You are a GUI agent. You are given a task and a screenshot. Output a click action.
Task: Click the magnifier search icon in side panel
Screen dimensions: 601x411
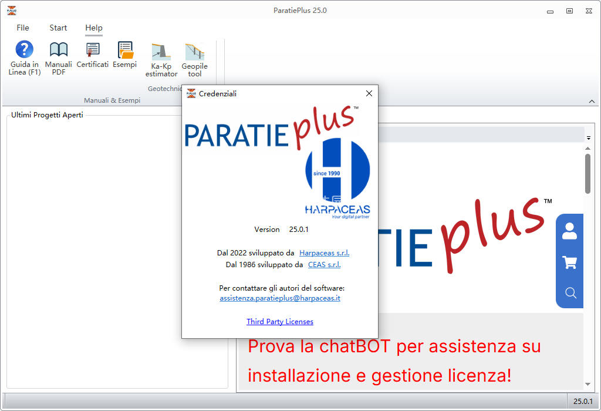570,292
